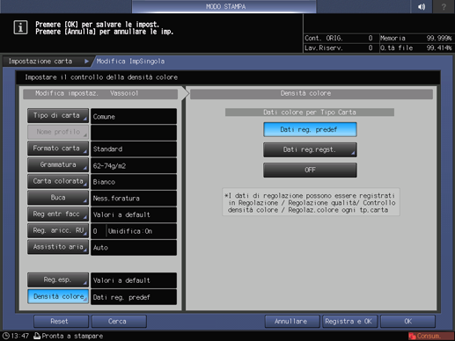
Task: Click the 62-74g/m2 weight value
Action: tap(134, 165)
